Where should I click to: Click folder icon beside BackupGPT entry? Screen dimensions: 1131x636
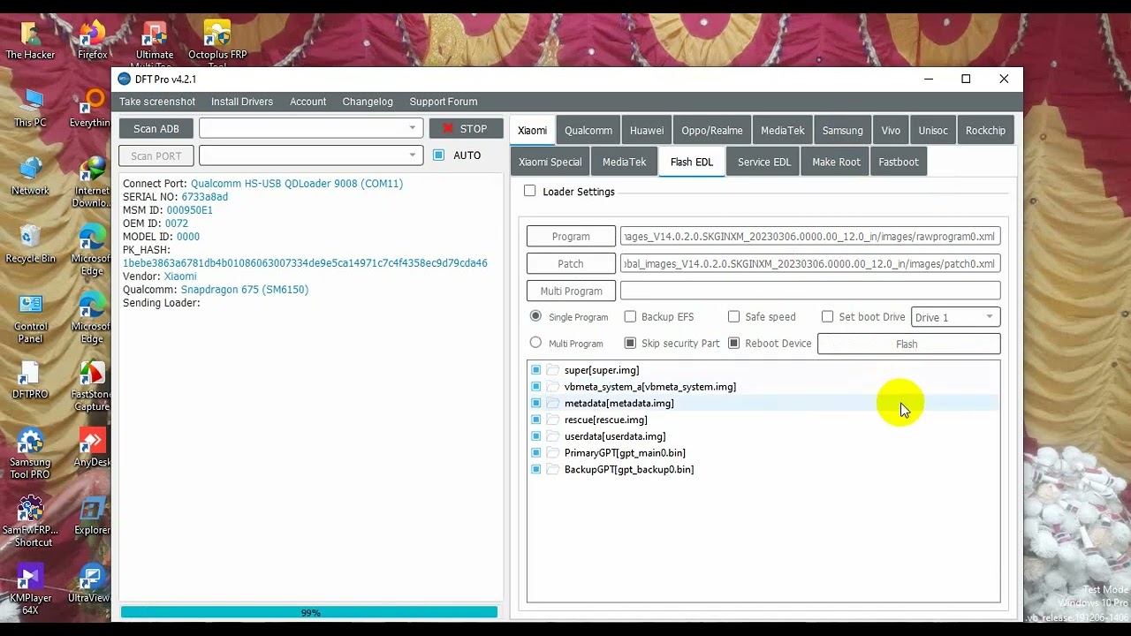tap(553, 470)
